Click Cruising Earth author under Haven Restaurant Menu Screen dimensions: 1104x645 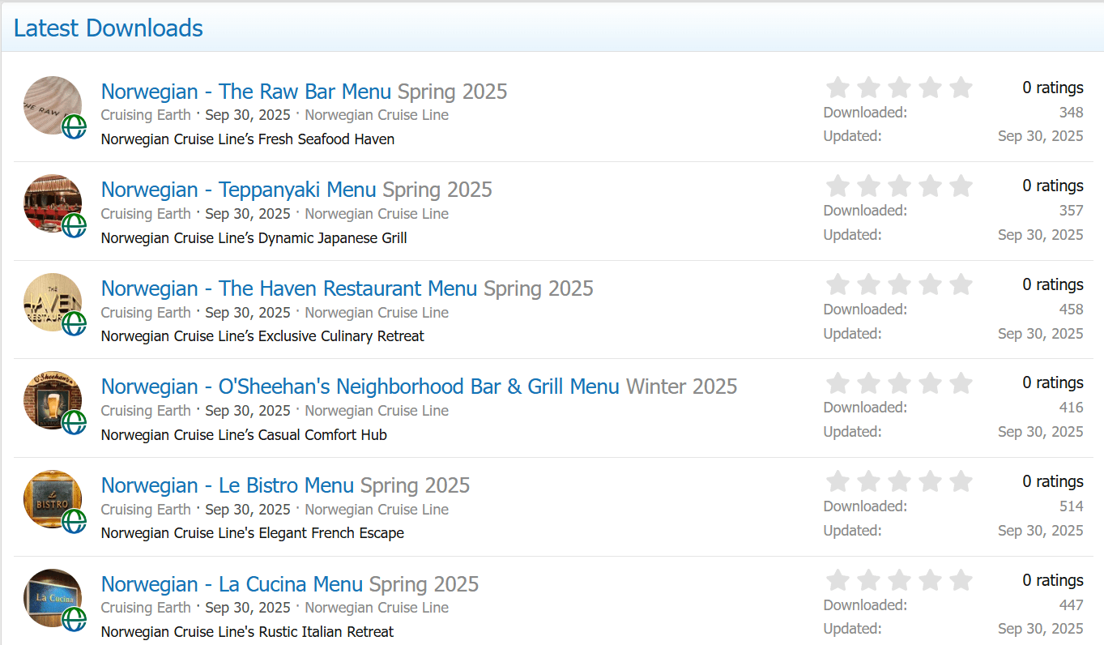click(x=146, y=313)
